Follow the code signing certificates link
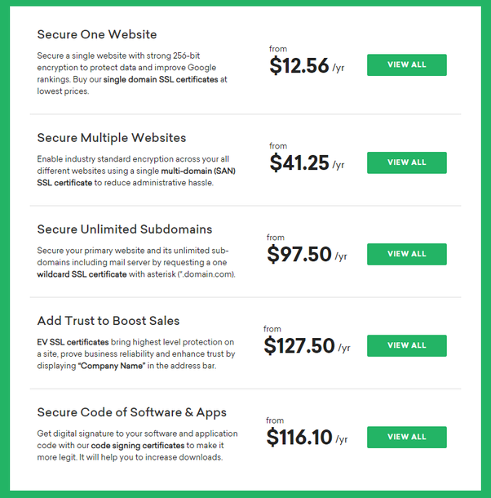 [x=144, y=446]
